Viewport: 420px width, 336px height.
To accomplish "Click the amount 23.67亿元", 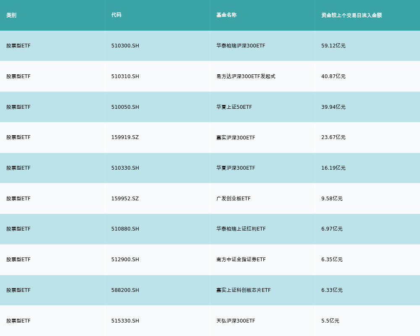I will tap(333, 137).
